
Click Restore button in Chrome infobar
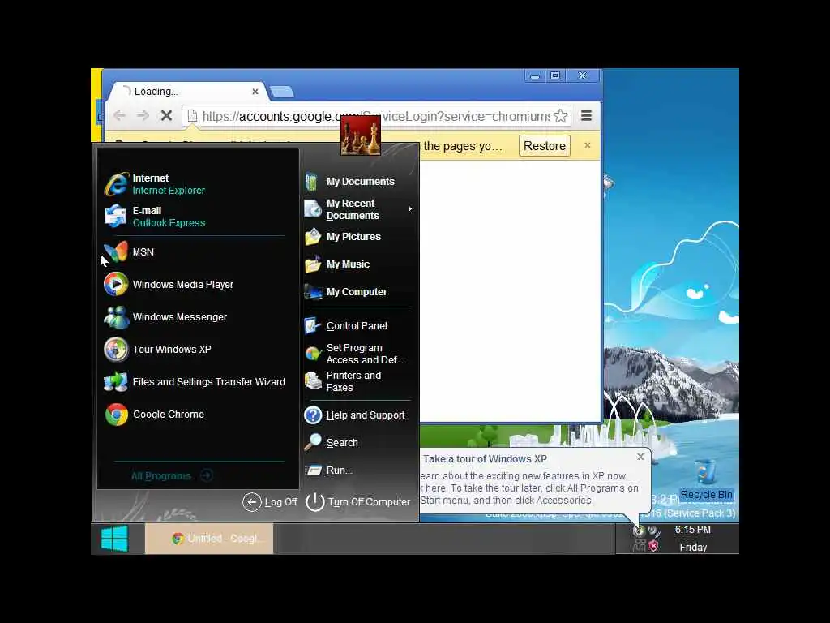click(544, 146)
